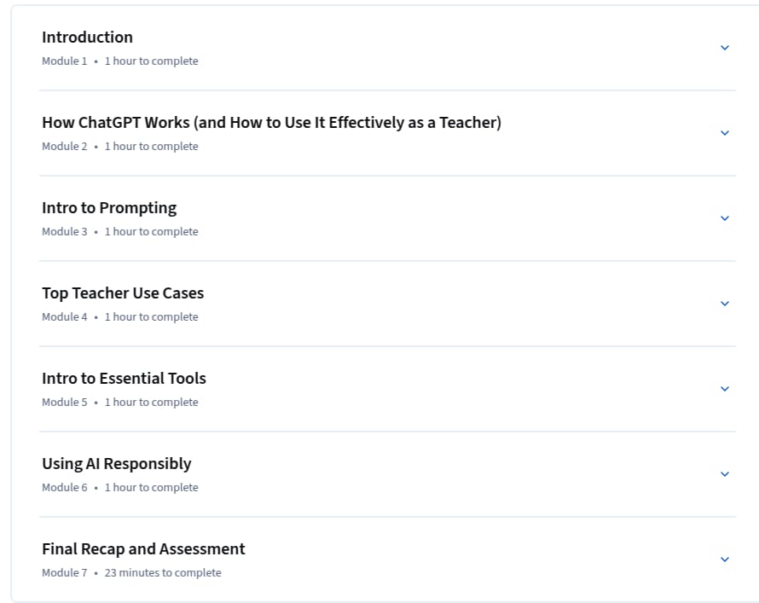This screenshot has height=603, width=759.
Task: Click Module 1 duration text
Action: click(x=152, y=61)
